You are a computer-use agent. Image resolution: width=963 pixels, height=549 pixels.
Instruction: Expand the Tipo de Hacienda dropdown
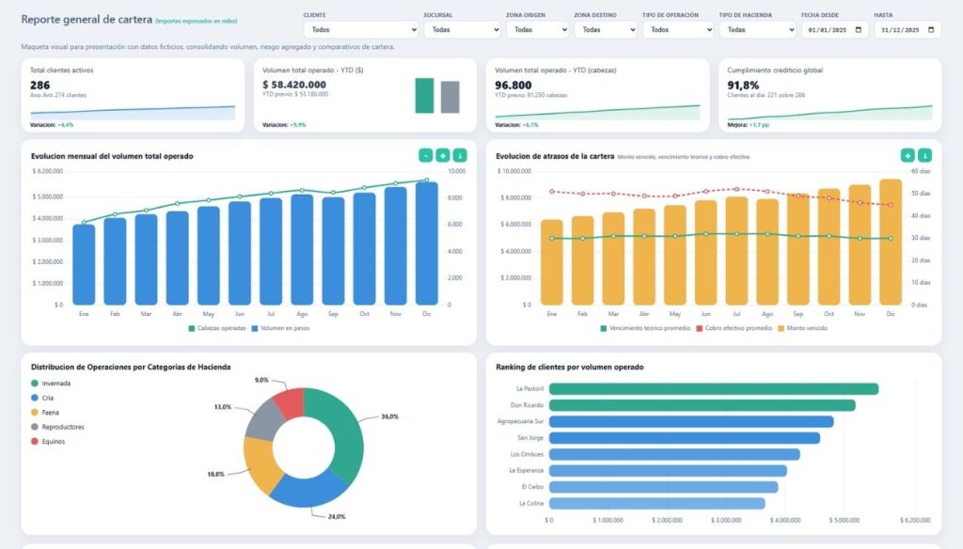(x=757, y=29)
